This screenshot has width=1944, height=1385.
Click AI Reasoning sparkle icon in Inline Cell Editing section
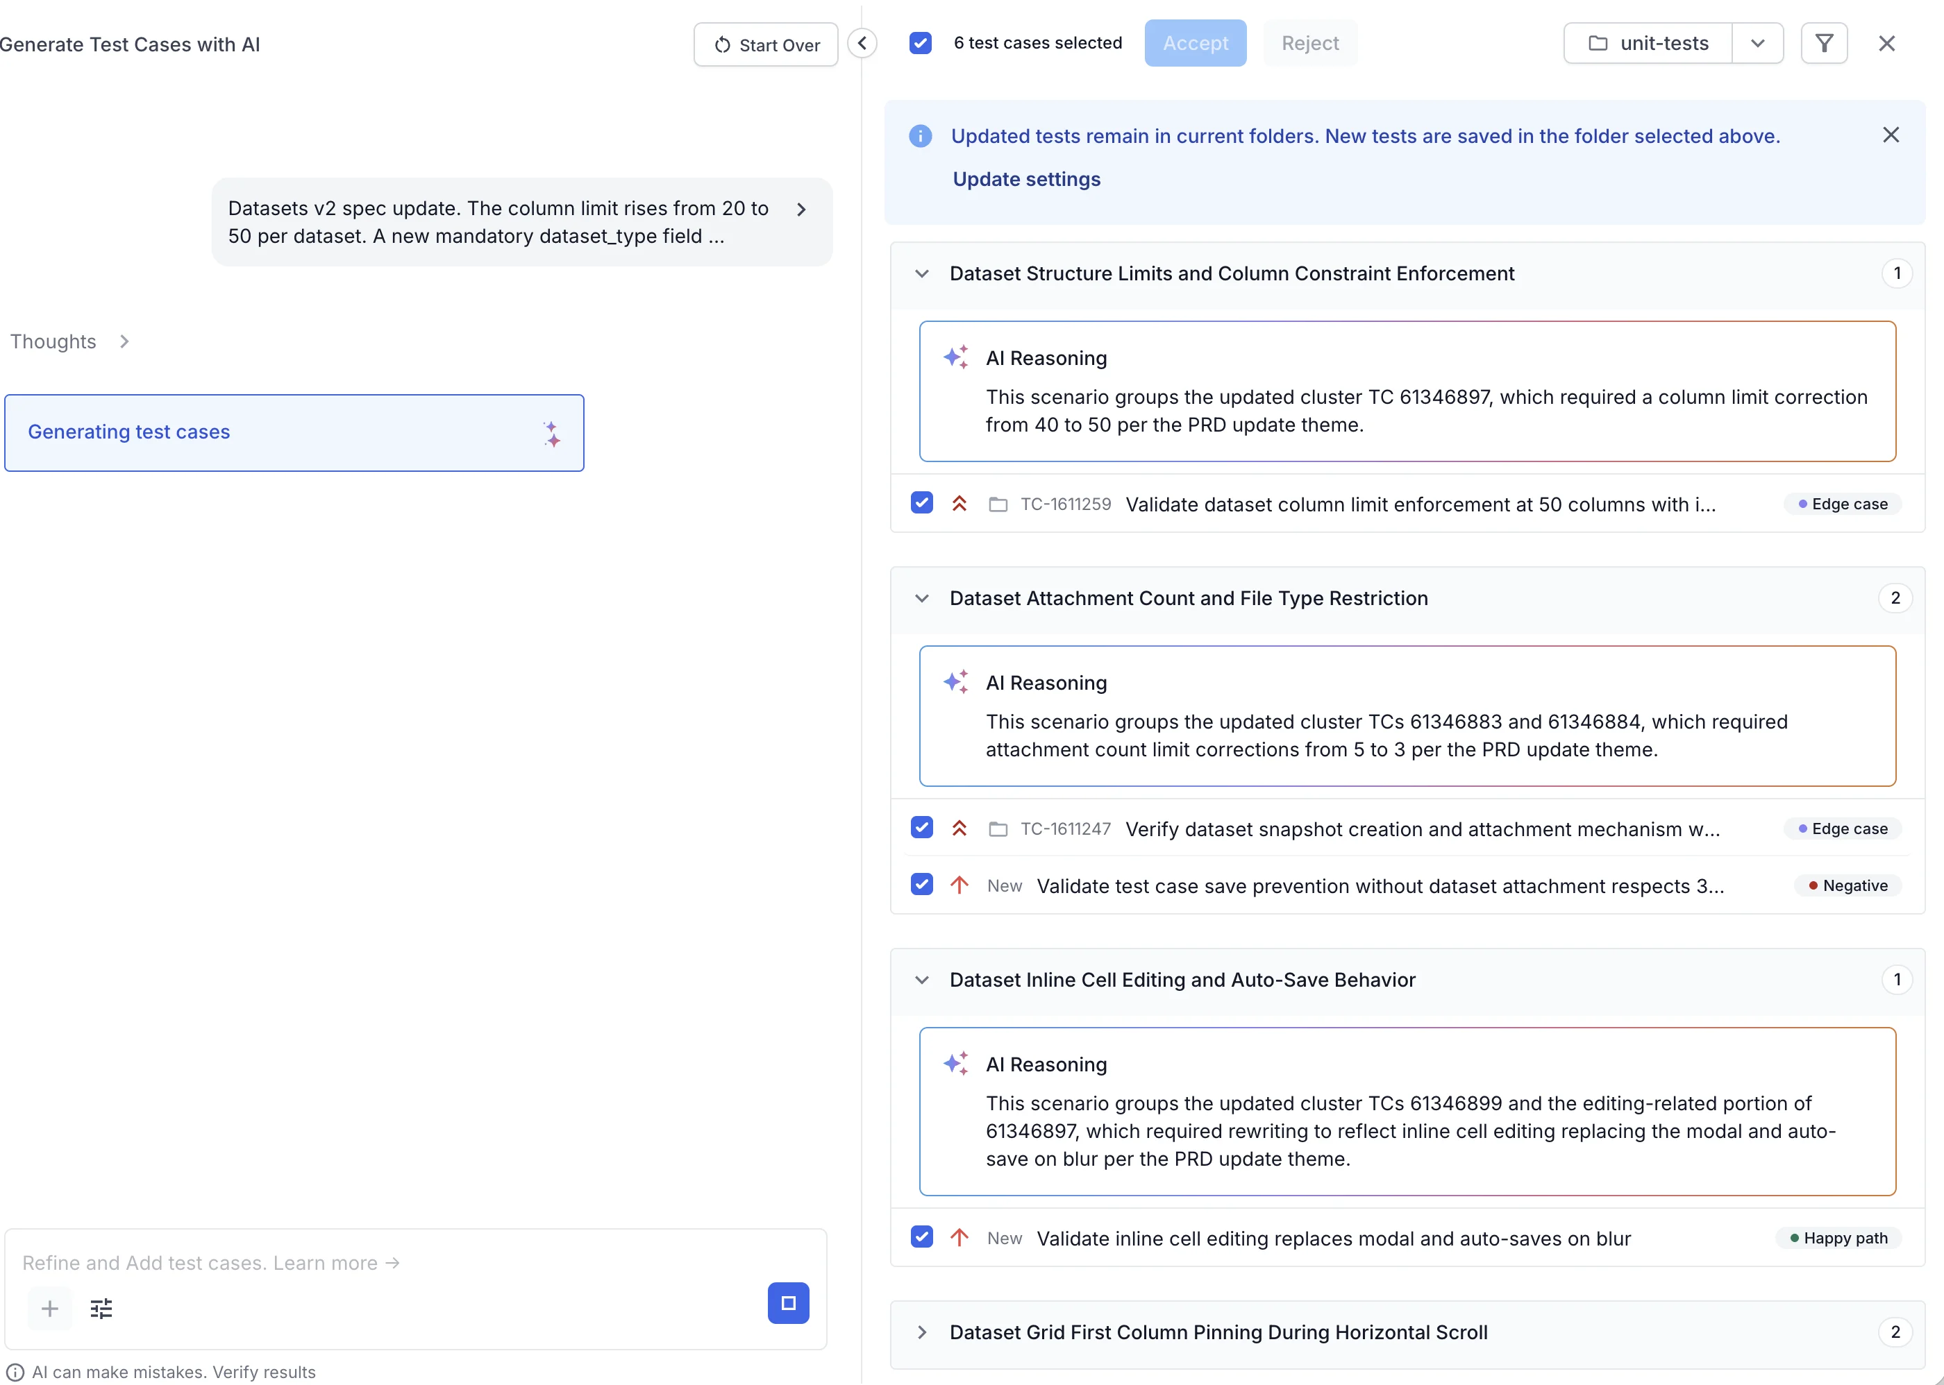tap(956, 1064)
